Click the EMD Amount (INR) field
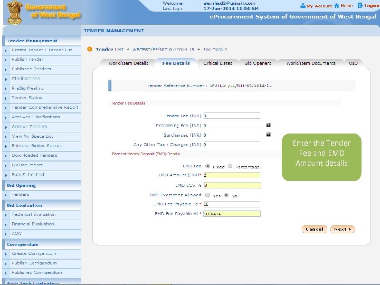 coord(232,175)
